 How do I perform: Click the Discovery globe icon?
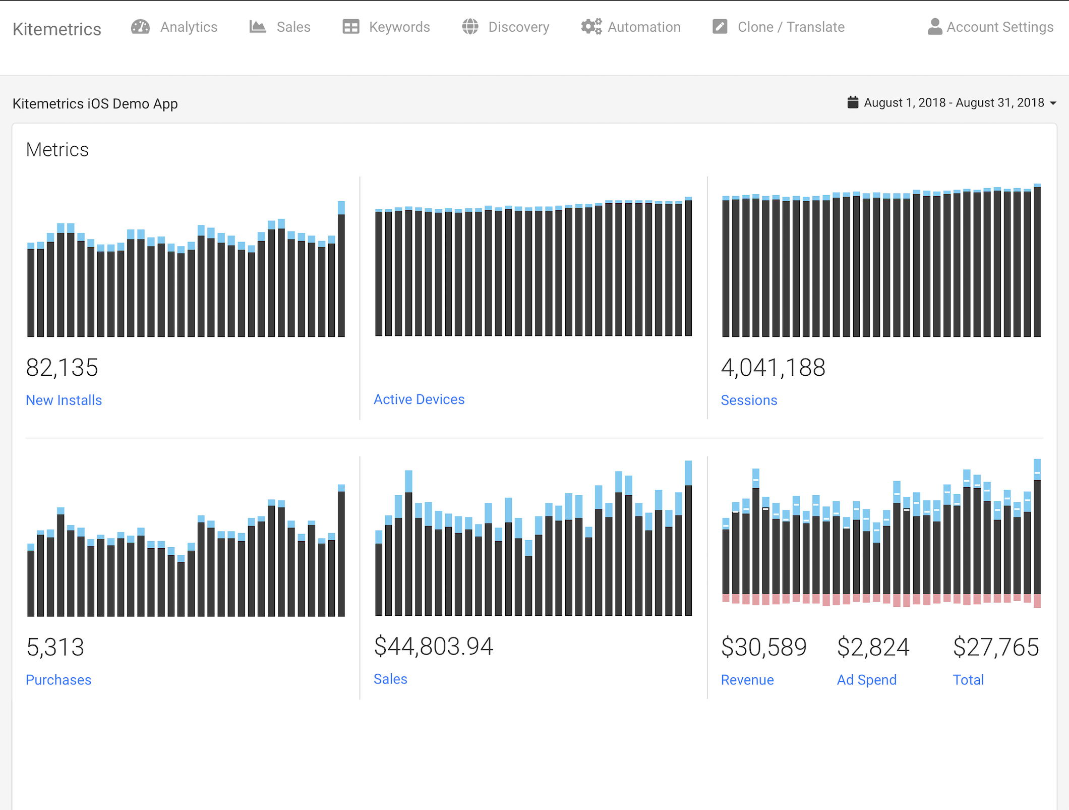(x=470, y=27)
